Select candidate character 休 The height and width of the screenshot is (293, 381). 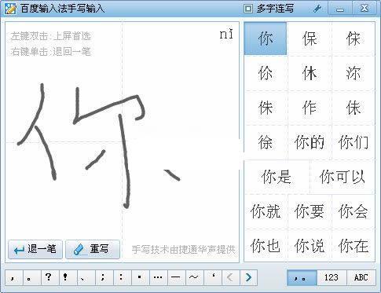click(x=310, y=73)
